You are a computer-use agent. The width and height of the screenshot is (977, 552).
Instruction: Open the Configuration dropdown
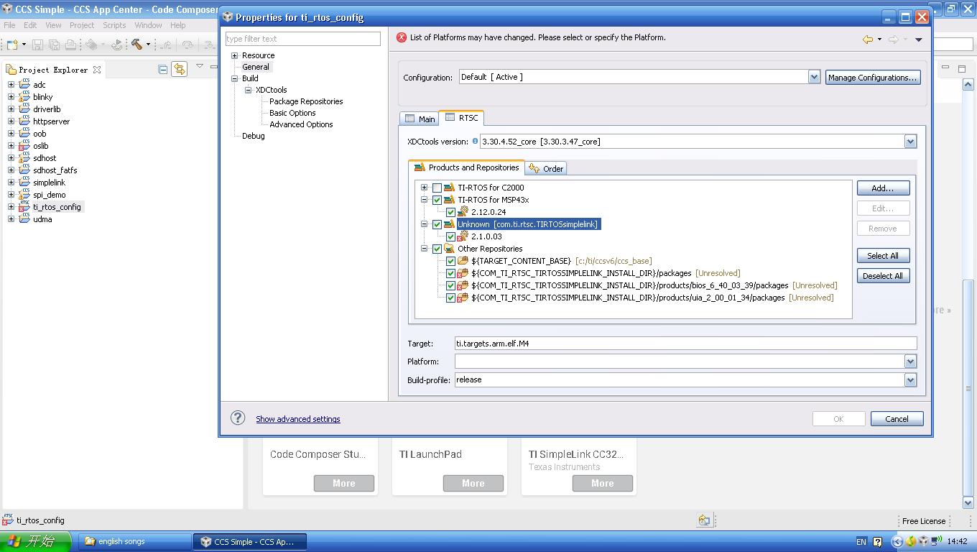[x=814, y=77]
